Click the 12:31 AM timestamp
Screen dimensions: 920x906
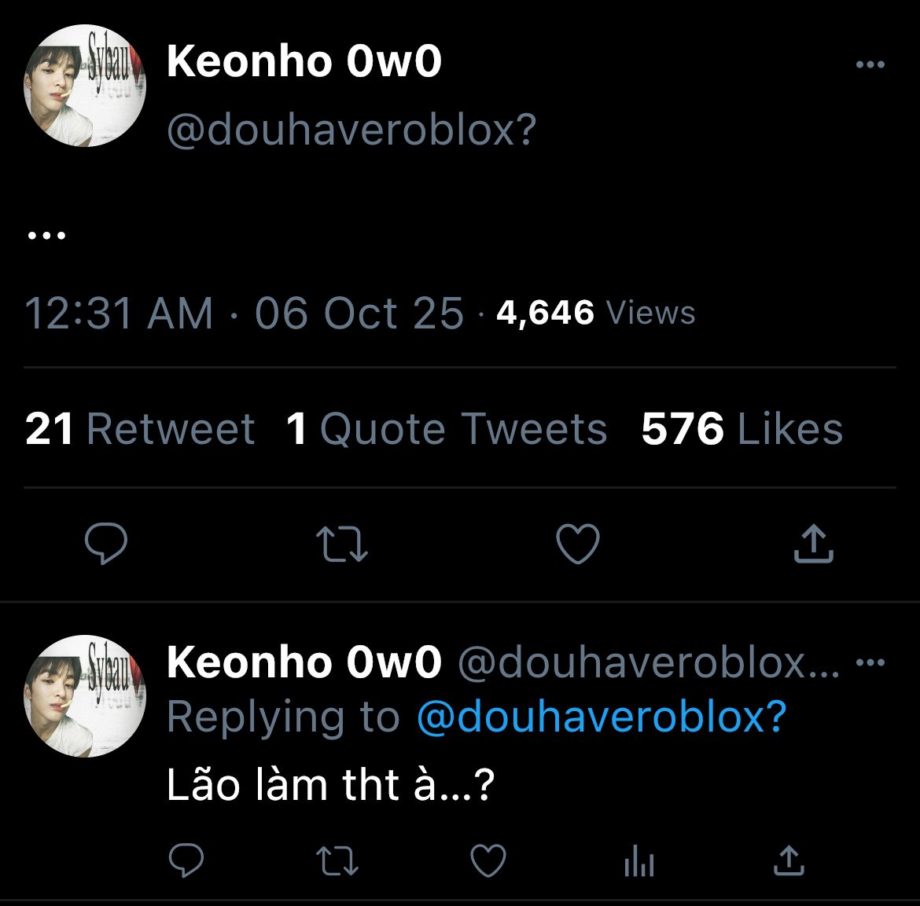tap(120, 313)
